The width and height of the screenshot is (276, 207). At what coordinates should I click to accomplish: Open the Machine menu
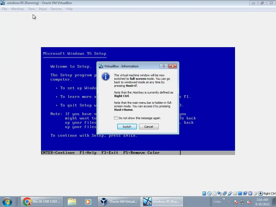click(18, 9)
